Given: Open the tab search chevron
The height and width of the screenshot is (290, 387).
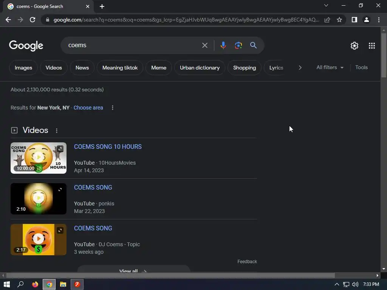Looking at the screenshot, I should pos(326,5).
